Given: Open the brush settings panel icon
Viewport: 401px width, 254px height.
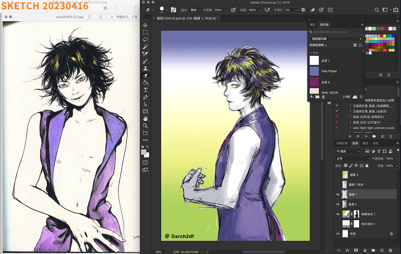Looking at the screenshot, I should coord(173,10).
